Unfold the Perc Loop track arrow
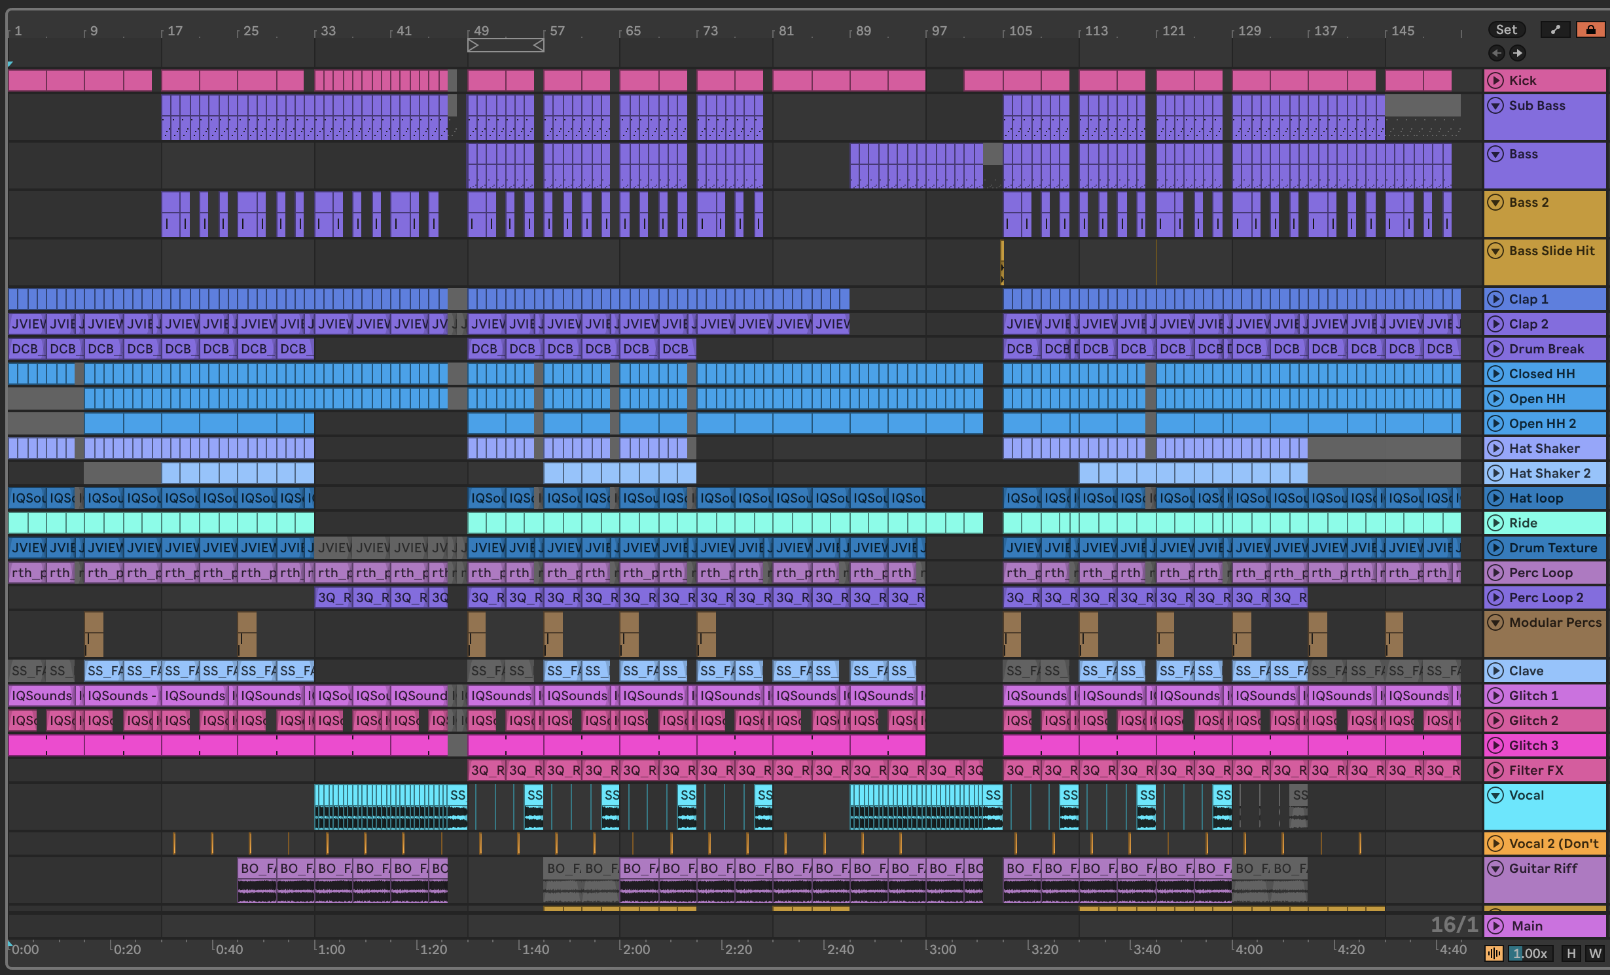Image resolution: width=1610 pixels, height=975 pixels. (x=1495, y=573)
